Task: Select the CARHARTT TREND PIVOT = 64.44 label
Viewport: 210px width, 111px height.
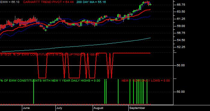Action: coord(48,2)
